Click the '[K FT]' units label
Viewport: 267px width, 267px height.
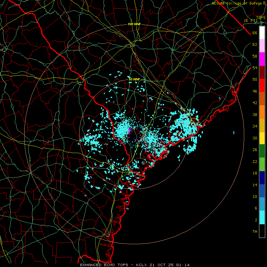click(251, 21)
